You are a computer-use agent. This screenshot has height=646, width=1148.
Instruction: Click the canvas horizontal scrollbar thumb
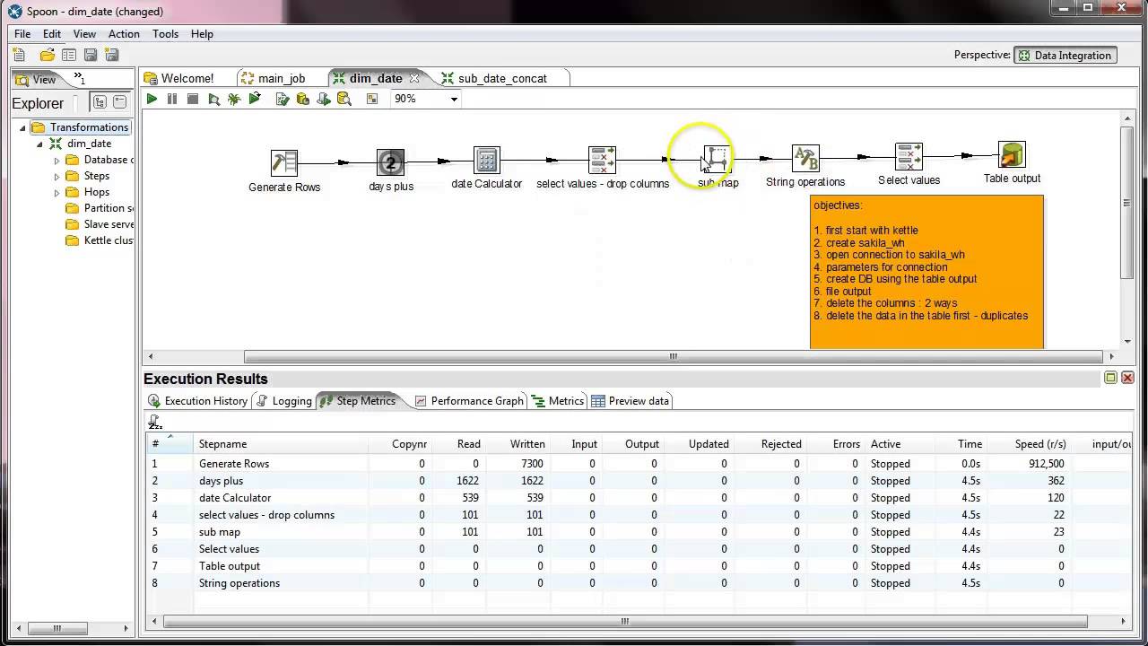pyautogui.click(x=673, y=356)
